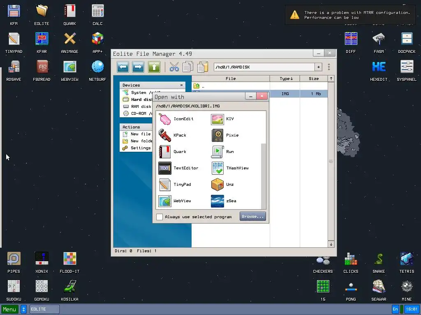Click the taskbar clock 16:01

coord(412,309)
